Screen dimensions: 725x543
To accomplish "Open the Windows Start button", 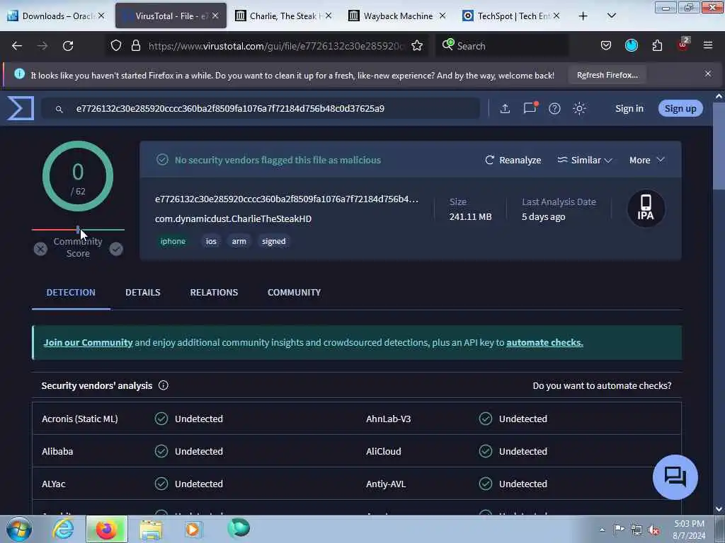I will pyautogui.click(x=19, y=529).
